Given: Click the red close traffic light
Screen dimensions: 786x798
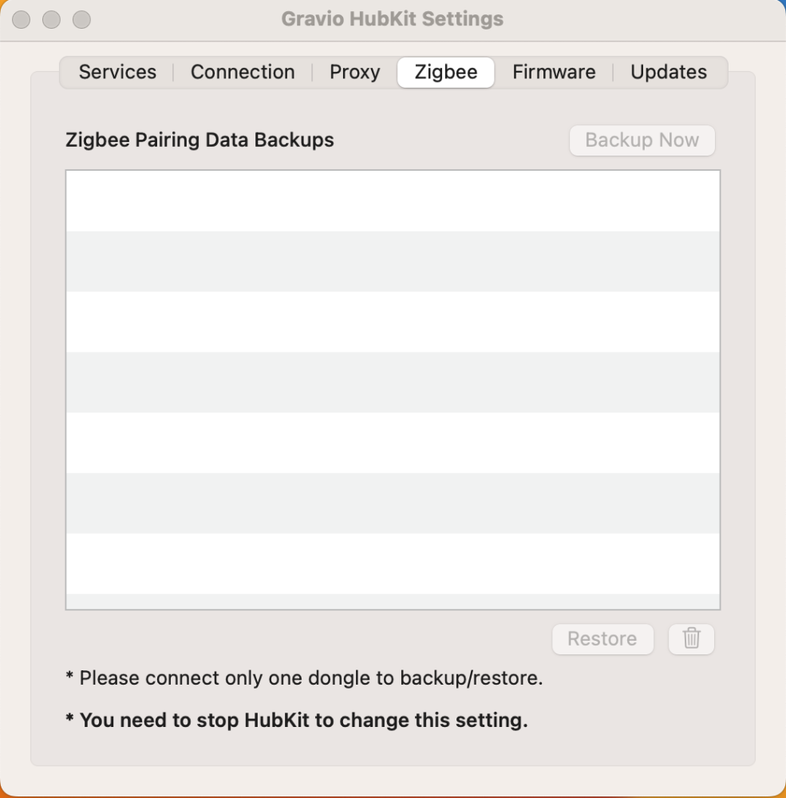Looking at the screenshot, I should 21,19.
